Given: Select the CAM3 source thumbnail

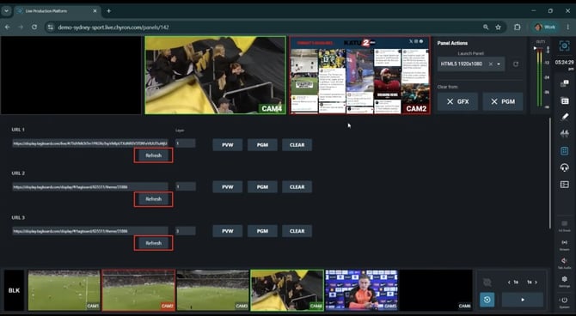Looking at the screenshot, I should [x=212, y=290].
